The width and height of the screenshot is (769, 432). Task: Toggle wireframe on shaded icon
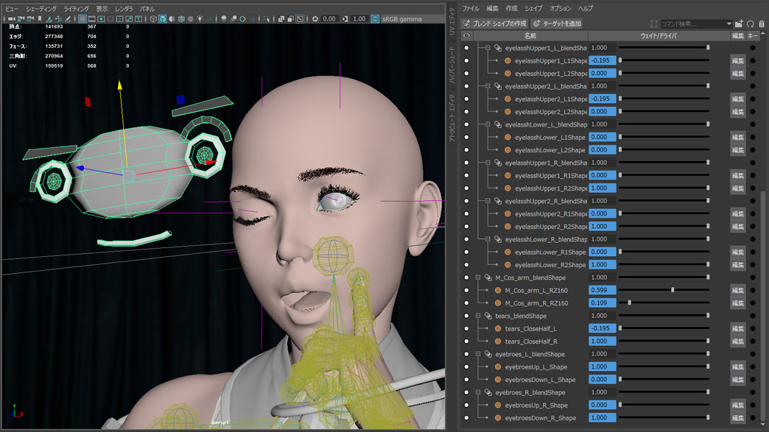181,19
